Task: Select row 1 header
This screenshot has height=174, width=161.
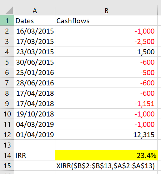Action: 7,20
